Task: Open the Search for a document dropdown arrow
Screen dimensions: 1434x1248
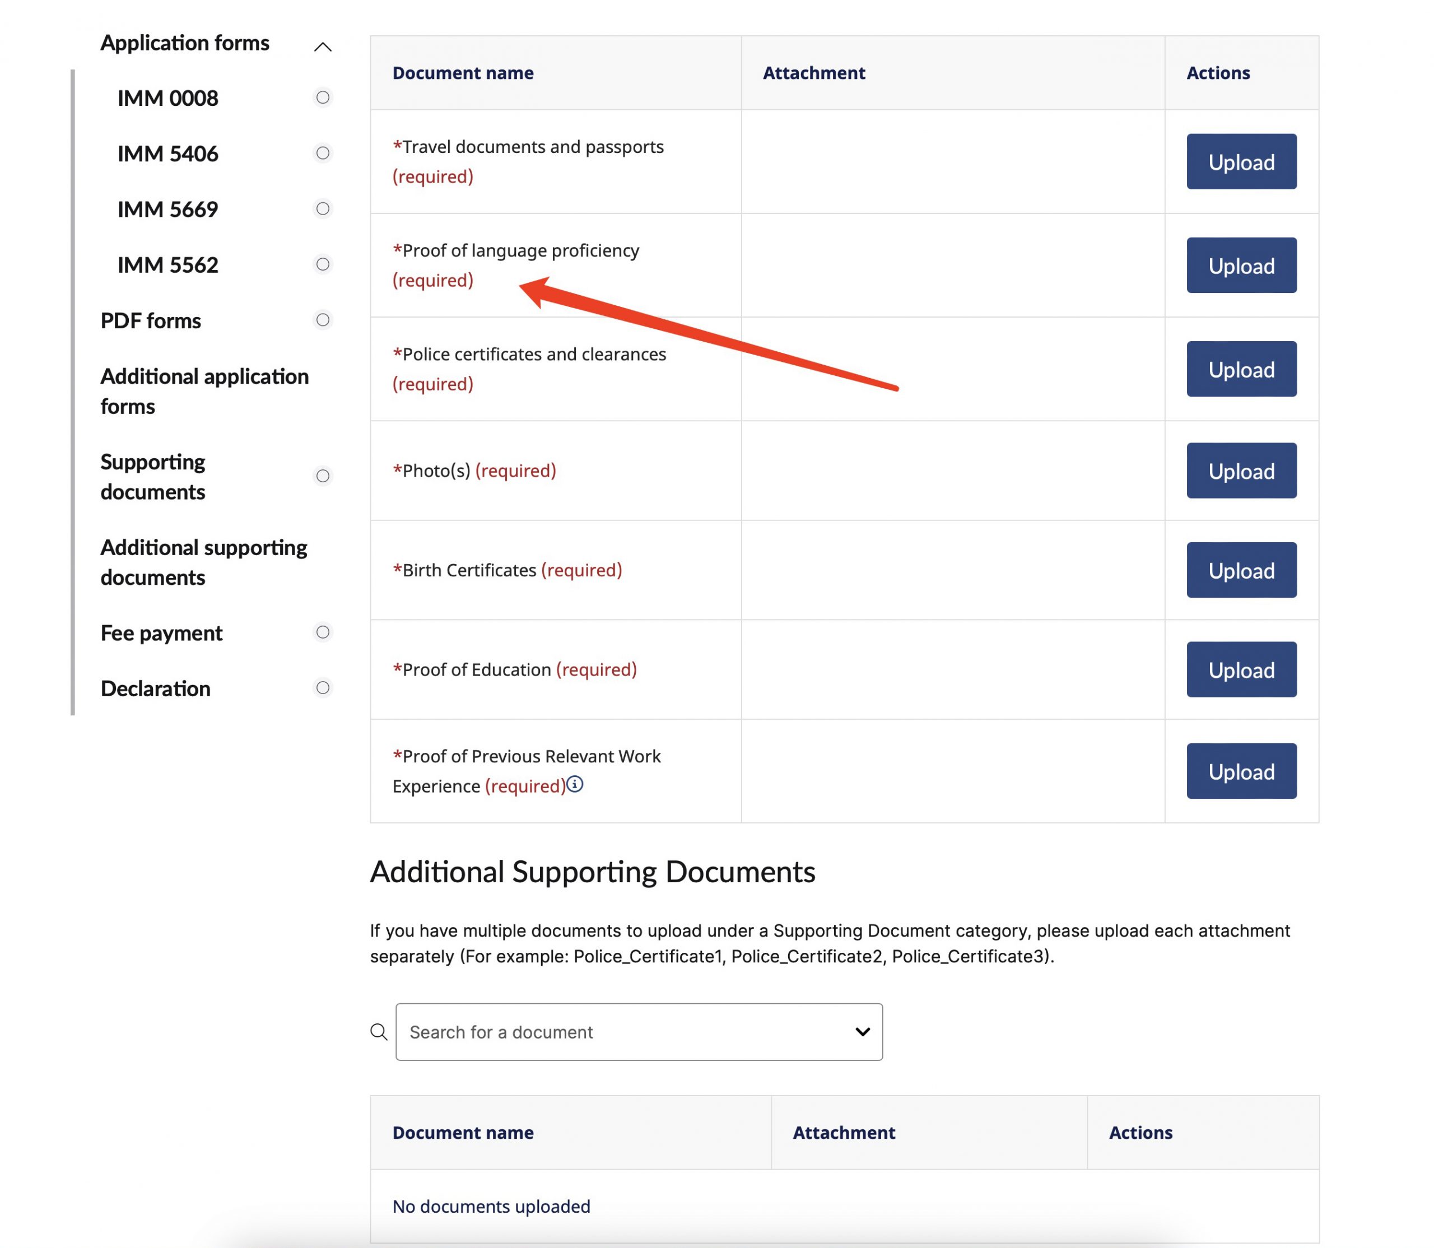Action: click(x=862, y=1031)
